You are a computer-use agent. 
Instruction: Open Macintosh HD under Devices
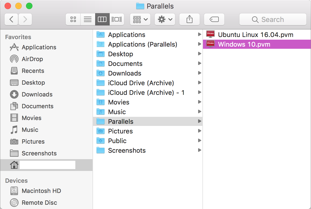pos(41,191)
